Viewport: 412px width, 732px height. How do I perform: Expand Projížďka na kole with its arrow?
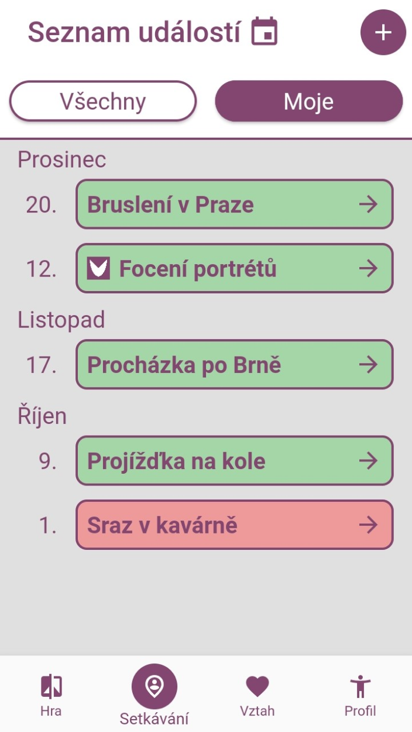coord(368,461)
